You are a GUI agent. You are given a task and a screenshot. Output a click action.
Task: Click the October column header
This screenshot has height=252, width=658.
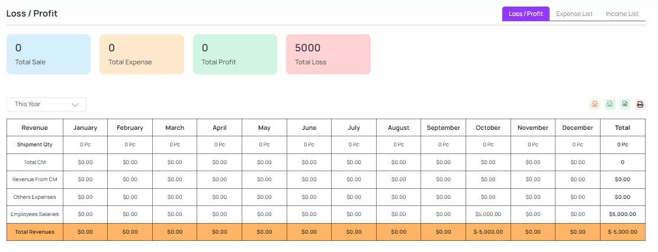[488, 127]
